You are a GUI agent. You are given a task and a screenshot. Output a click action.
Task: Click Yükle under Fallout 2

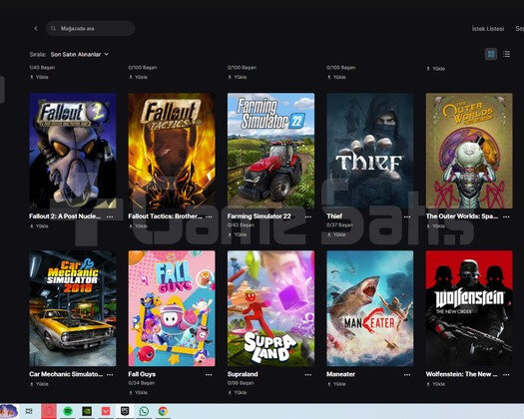39,226
